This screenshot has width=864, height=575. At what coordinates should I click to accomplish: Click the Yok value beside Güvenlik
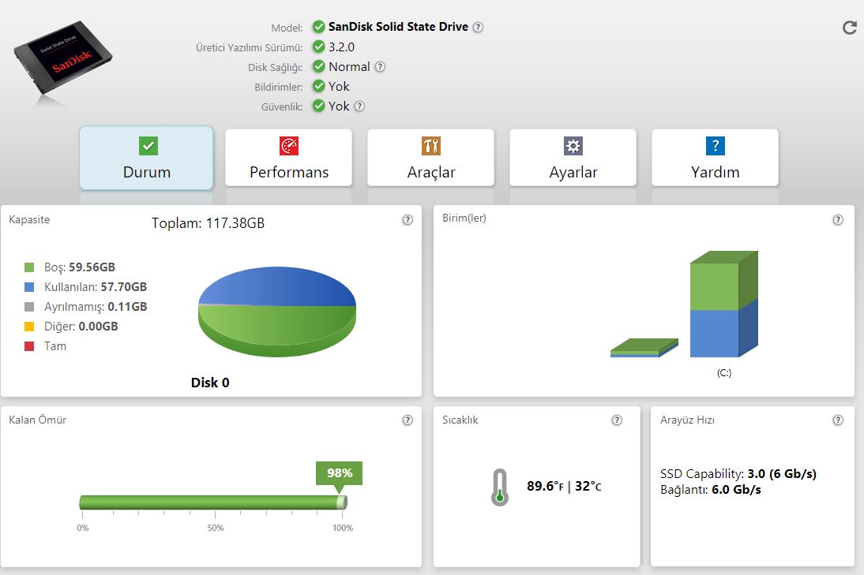coord(339,106)
